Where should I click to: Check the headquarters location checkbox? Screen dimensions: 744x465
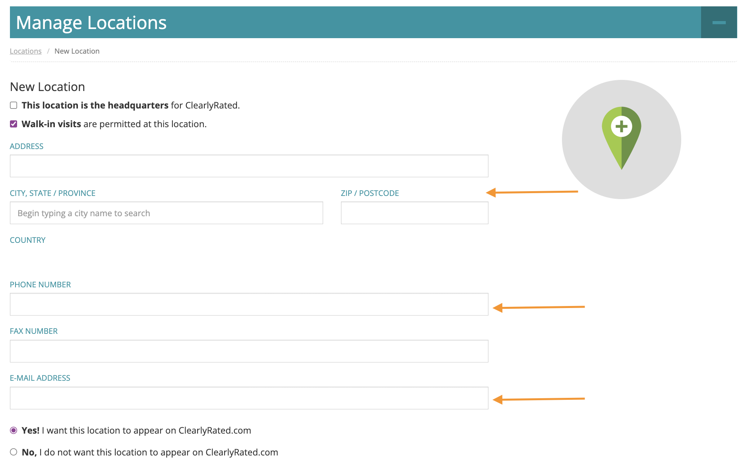click(14, 105)
